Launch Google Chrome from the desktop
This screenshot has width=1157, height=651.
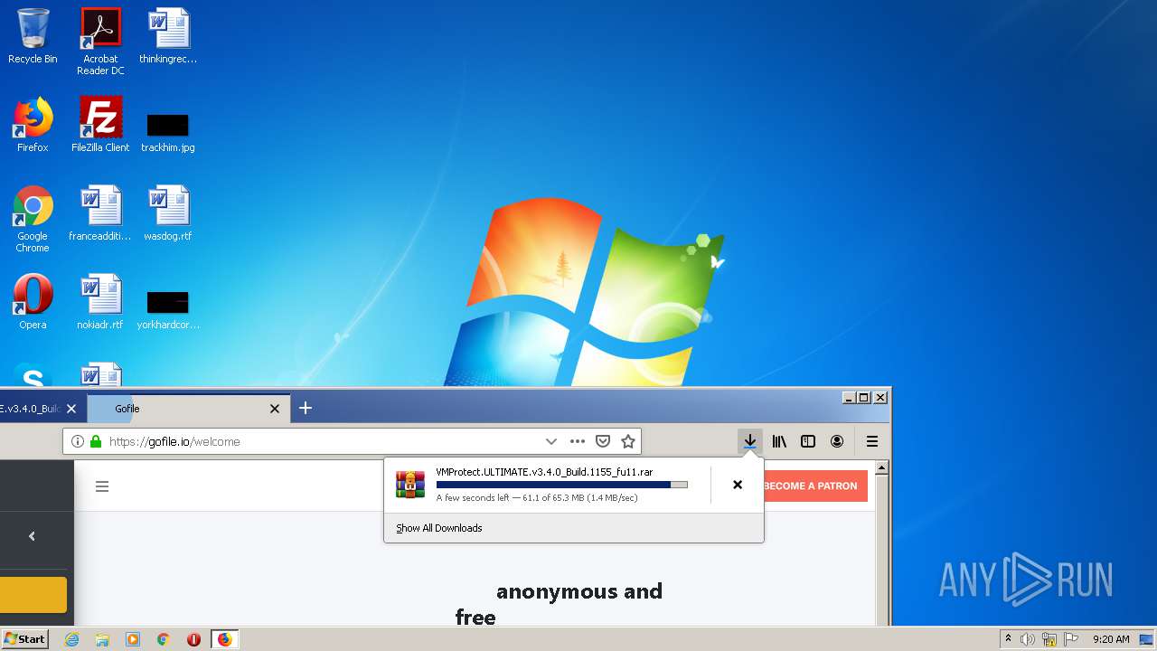(33, 219)
